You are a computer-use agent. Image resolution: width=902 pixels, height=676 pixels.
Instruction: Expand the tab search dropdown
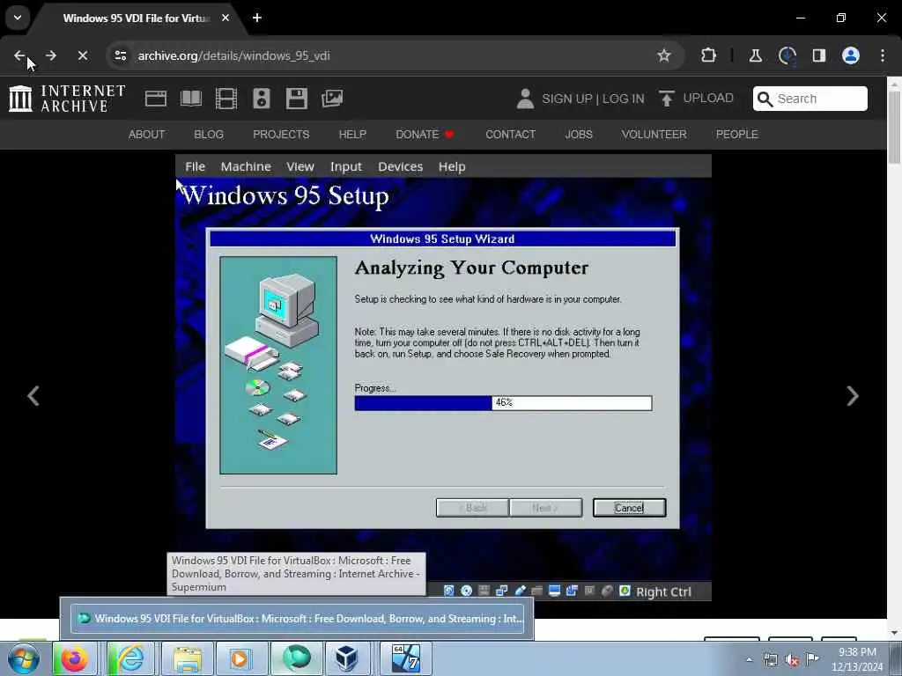(x=18, y=18)
